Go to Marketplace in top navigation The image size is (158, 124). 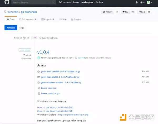pos(87,2)
